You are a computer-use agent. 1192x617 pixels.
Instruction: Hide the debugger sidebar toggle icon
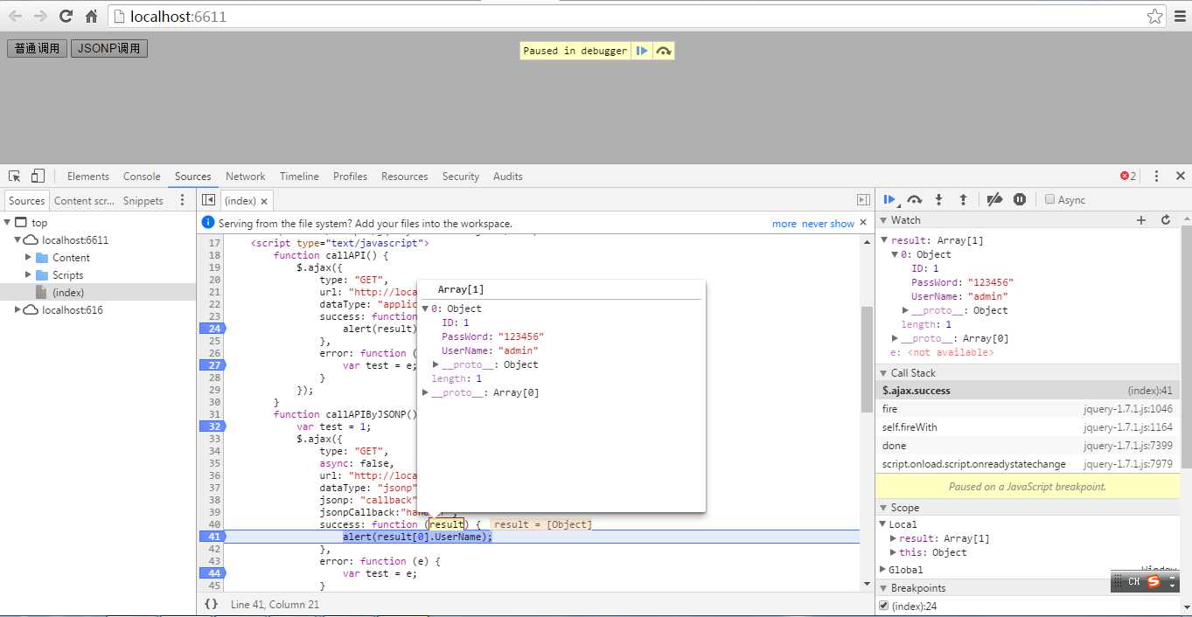(863, 200)
